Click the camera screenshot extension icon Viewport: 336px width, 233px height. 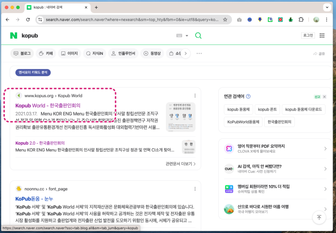pyautogui.click(x=239, y=20)
